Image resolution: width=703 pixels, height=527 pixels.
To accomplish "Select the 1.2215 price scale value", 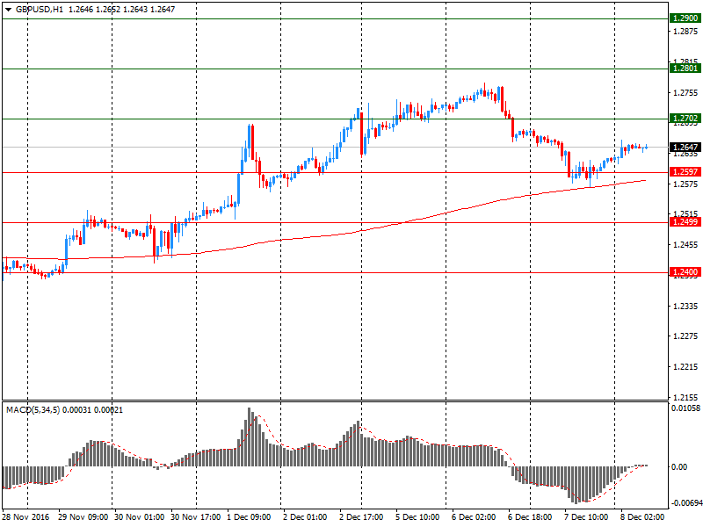I will pos(686,367).
